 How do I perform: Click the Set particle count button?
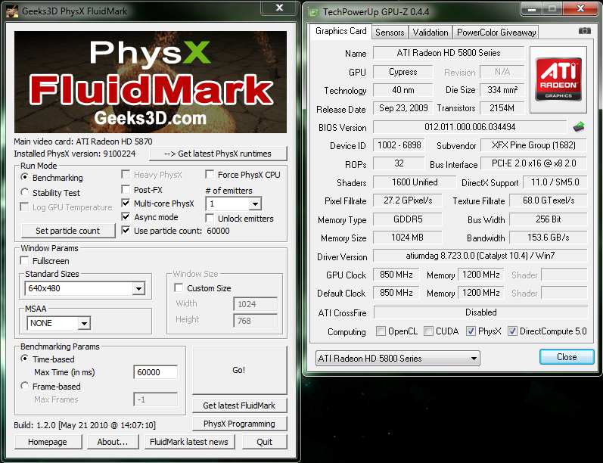[x=67, y=231]
